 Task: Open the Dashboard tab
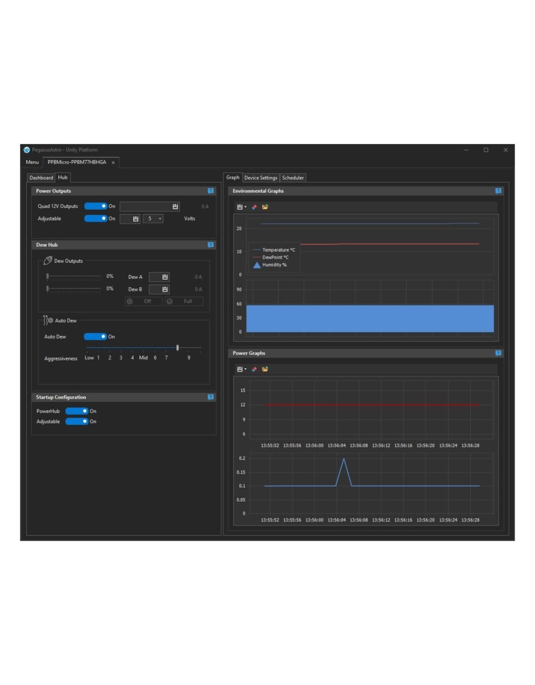point(41,178)
